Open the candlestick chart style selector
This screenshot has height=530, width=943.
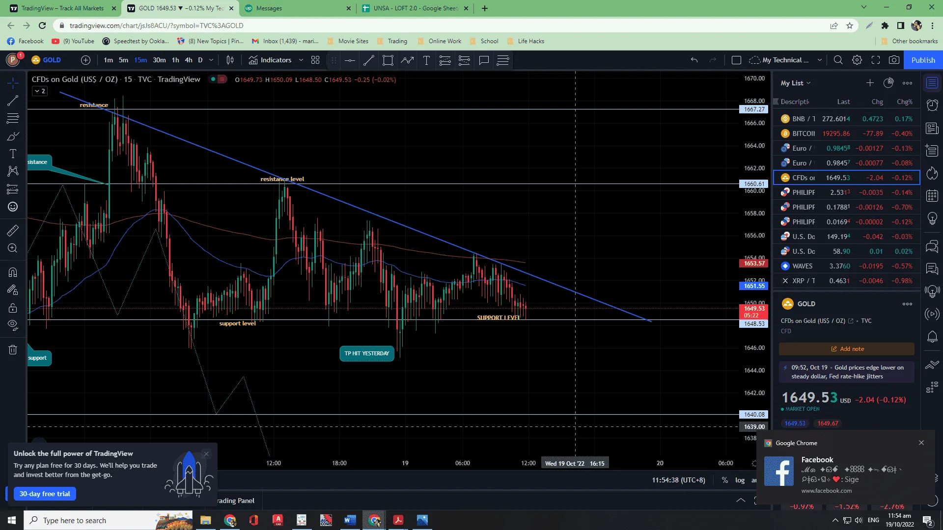230,60
